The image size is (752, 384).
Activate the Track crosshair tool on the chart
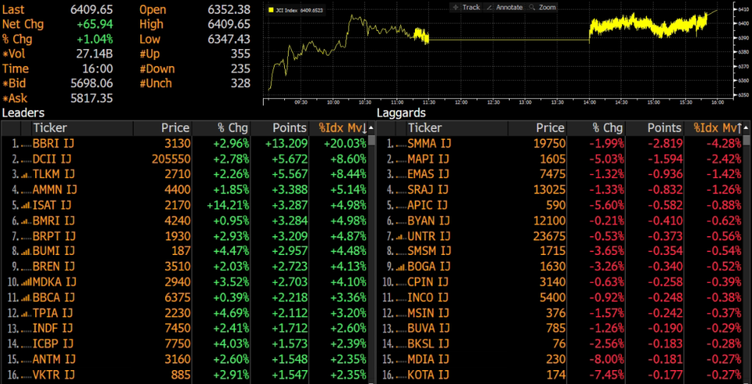(x=466, y=7)
